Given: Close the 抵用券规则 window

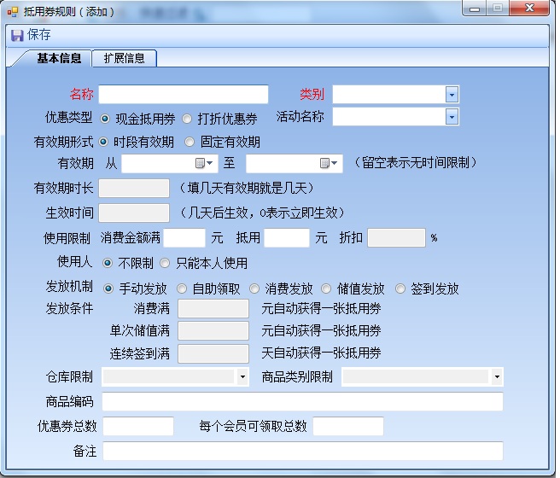Looking at the screenshot, I should (529, 8).
